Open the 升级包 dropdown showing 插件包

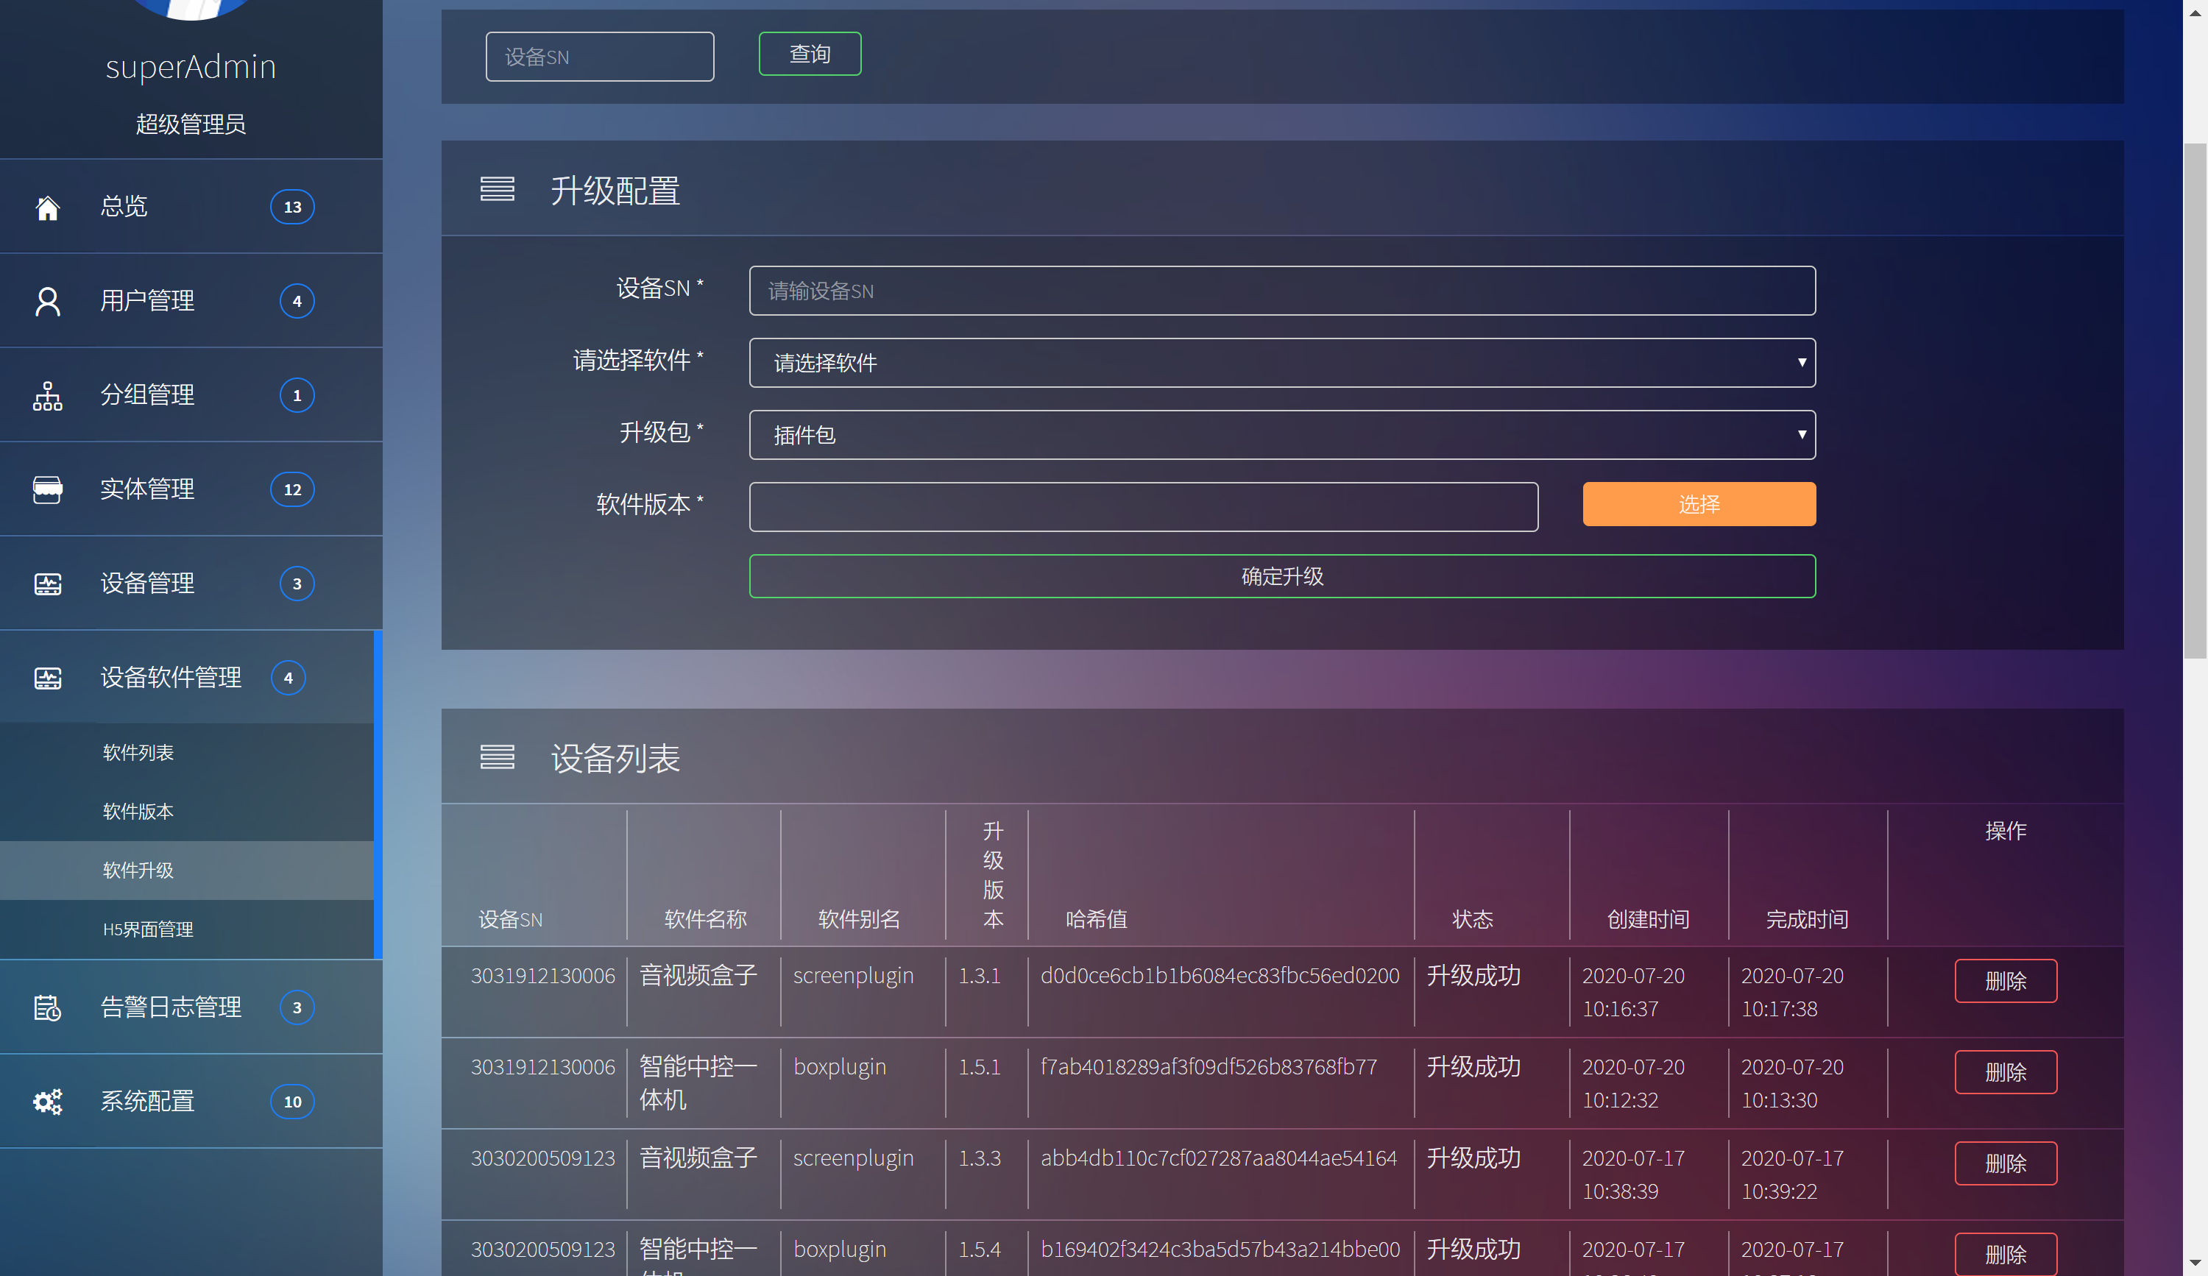1282,434
